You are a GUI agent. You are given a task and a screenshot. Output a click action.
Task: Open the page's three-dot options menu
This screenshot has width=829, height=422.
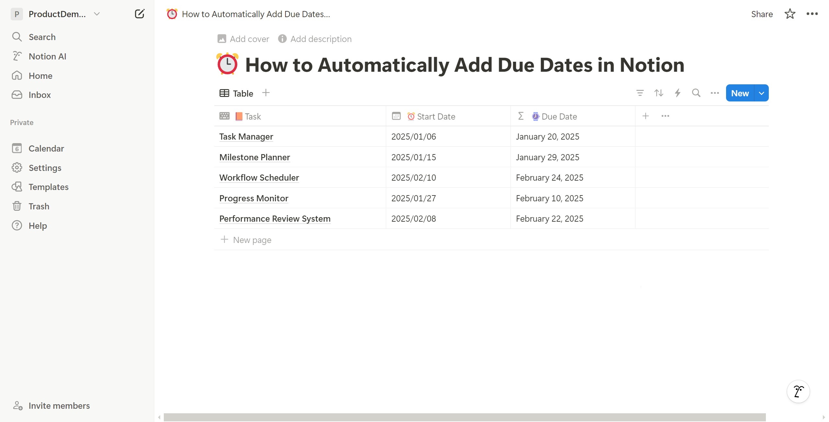pos(812,14)
